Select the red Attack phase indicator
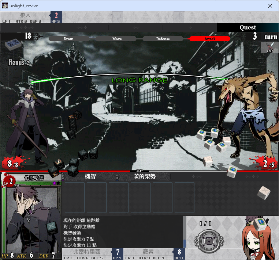The width and height of the screenshot is (279, 260). click(210, 39)
